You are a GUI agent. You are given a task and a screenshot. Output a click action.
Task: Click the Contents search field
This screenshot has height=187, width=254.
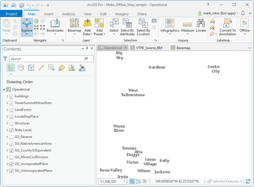click(51, 59)
